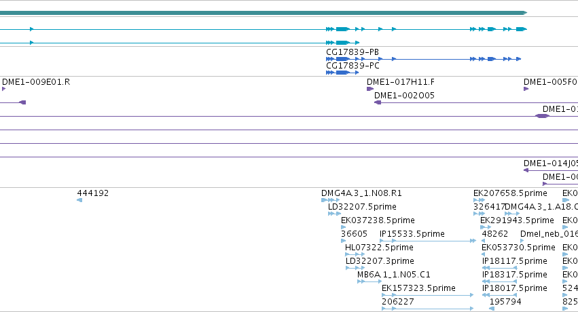Select the IP18017.5prime label

coord(515,288)
